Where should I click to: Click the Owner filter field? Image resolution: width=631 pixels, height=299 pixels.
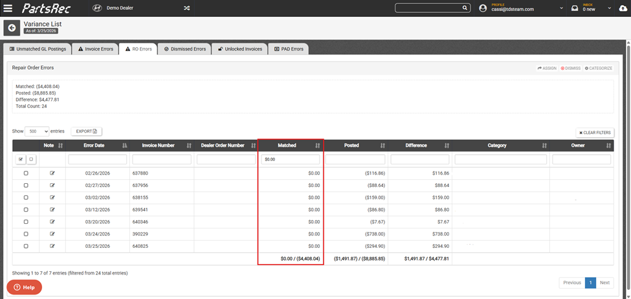[582, 159]
